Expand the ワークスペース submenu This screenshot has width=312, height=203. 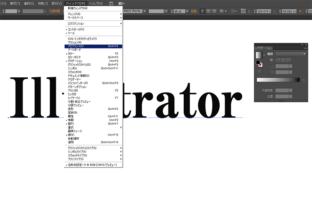coord(93,18)
